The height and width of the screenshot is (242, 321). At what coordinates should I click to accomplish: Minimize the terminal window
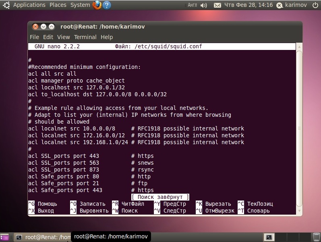43,27
